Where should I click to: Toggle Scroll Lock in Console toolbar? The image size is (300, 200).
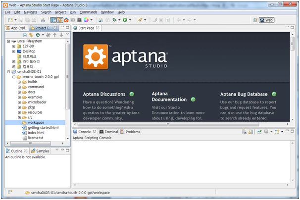pyautogui.click(x=250, y=132)
